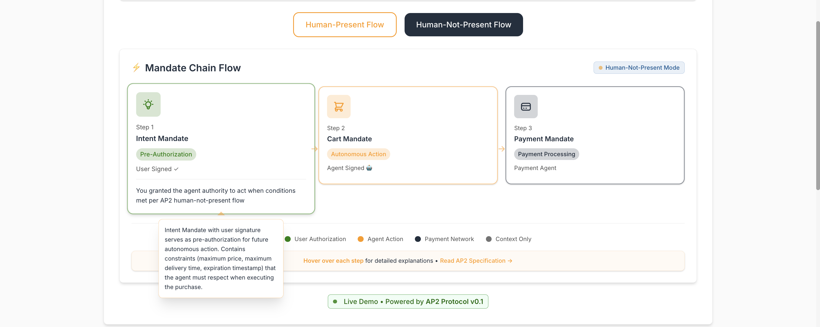
Task: Open the Read AP2 Specification link
Action: coord(476,261)
